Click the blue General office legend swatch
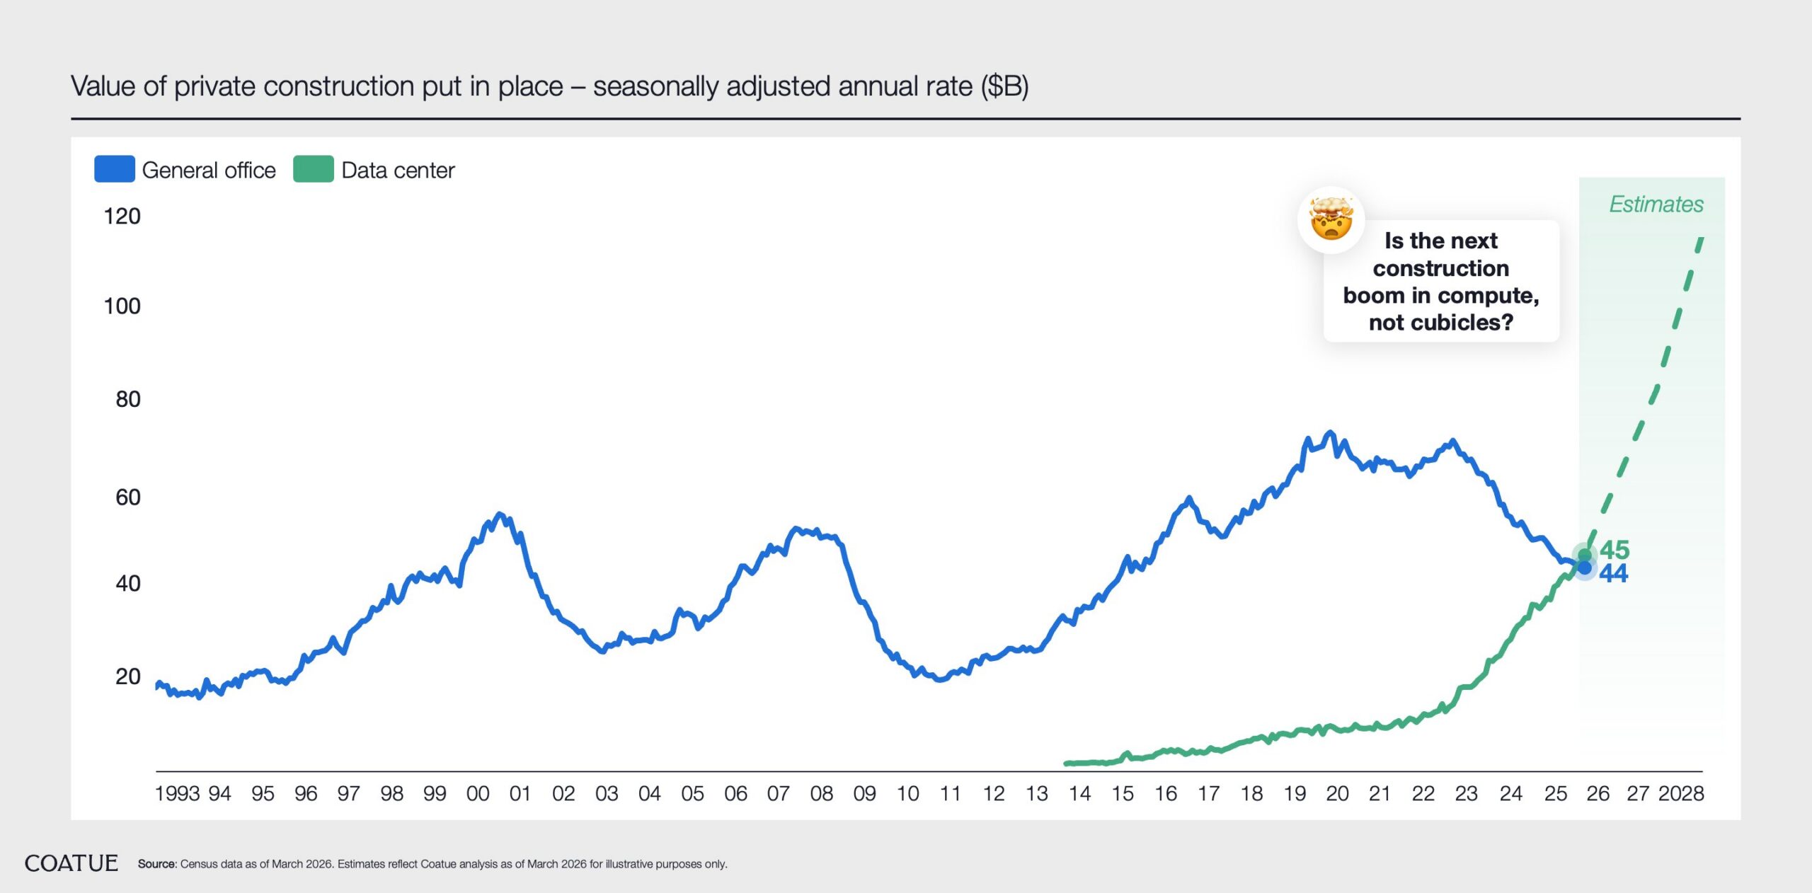Viewport: 1812px width, 893px height. (x=114, y=170)
